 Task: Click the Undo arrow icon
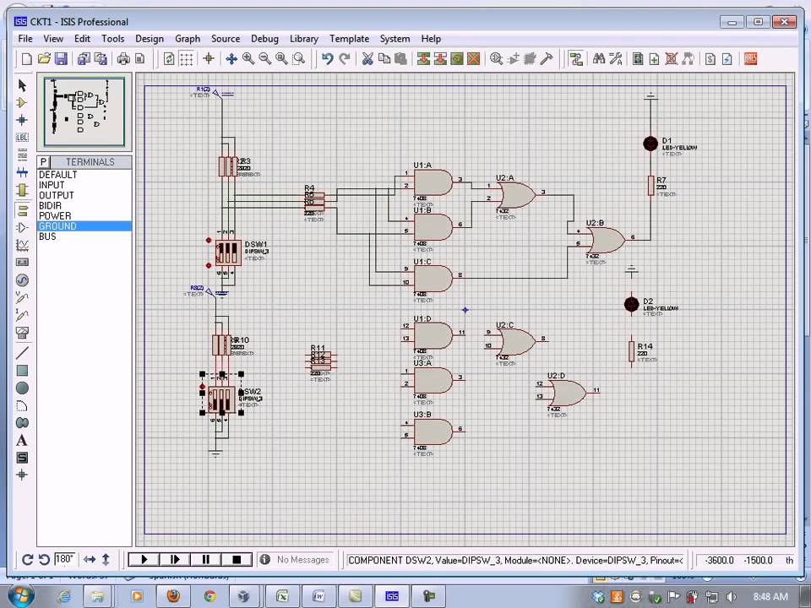[327, 59]
